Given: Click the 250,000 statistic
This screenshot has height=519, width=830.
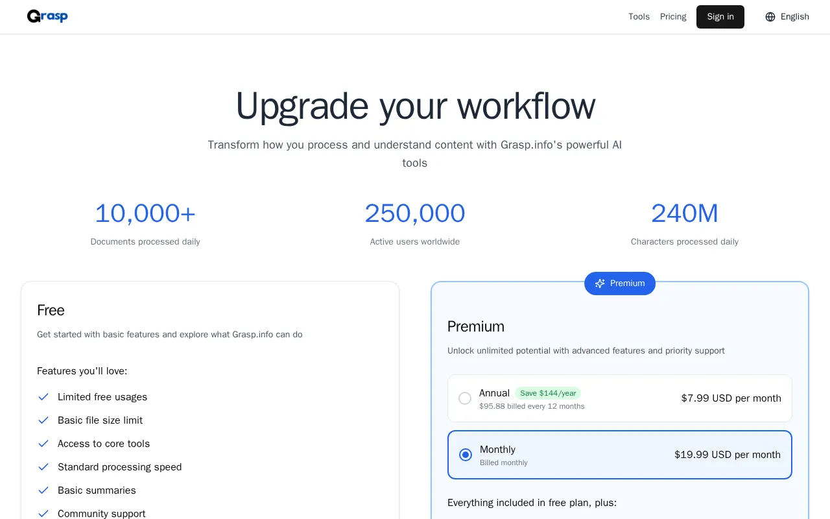Looking at the screenshot, I should [x=415, y=213].
